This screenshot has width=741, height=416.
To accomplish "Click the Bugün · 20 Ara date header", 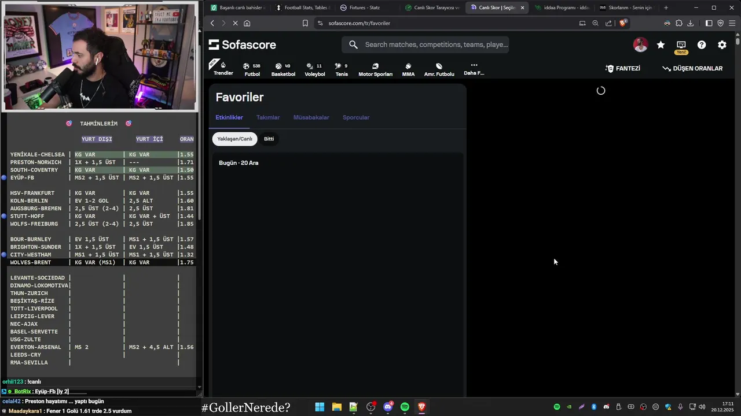I will (239, 163).
